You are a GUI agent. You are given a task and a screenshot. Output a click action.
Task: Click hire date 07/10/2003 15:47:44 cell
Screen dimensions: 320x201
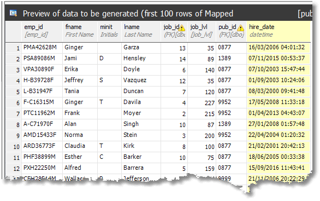point(278,70)
